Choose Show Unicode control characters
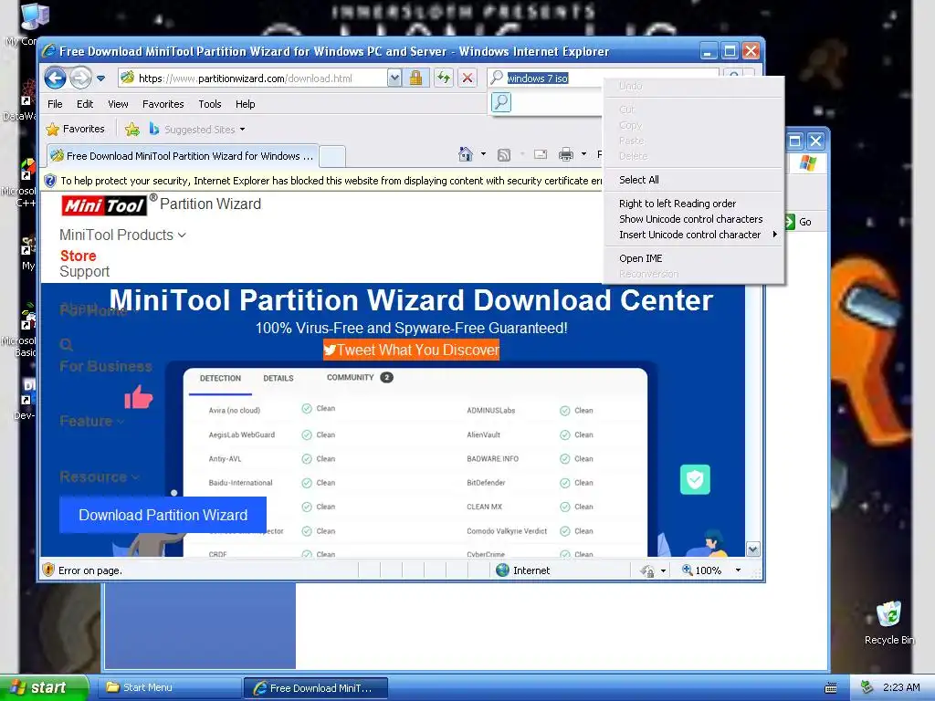Viewport: 935px width, 701px height. pos(694,219)
